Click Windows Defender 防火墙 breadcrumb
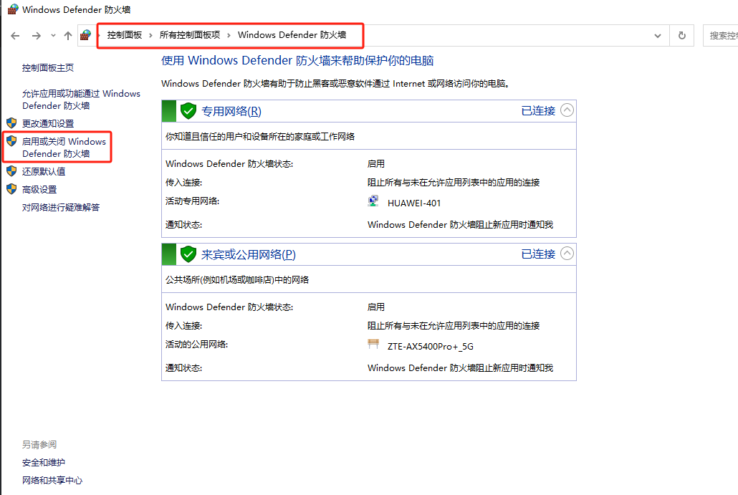Image resolution: width=738 pixels, height=495 pixels. click(x=292, y=35)
